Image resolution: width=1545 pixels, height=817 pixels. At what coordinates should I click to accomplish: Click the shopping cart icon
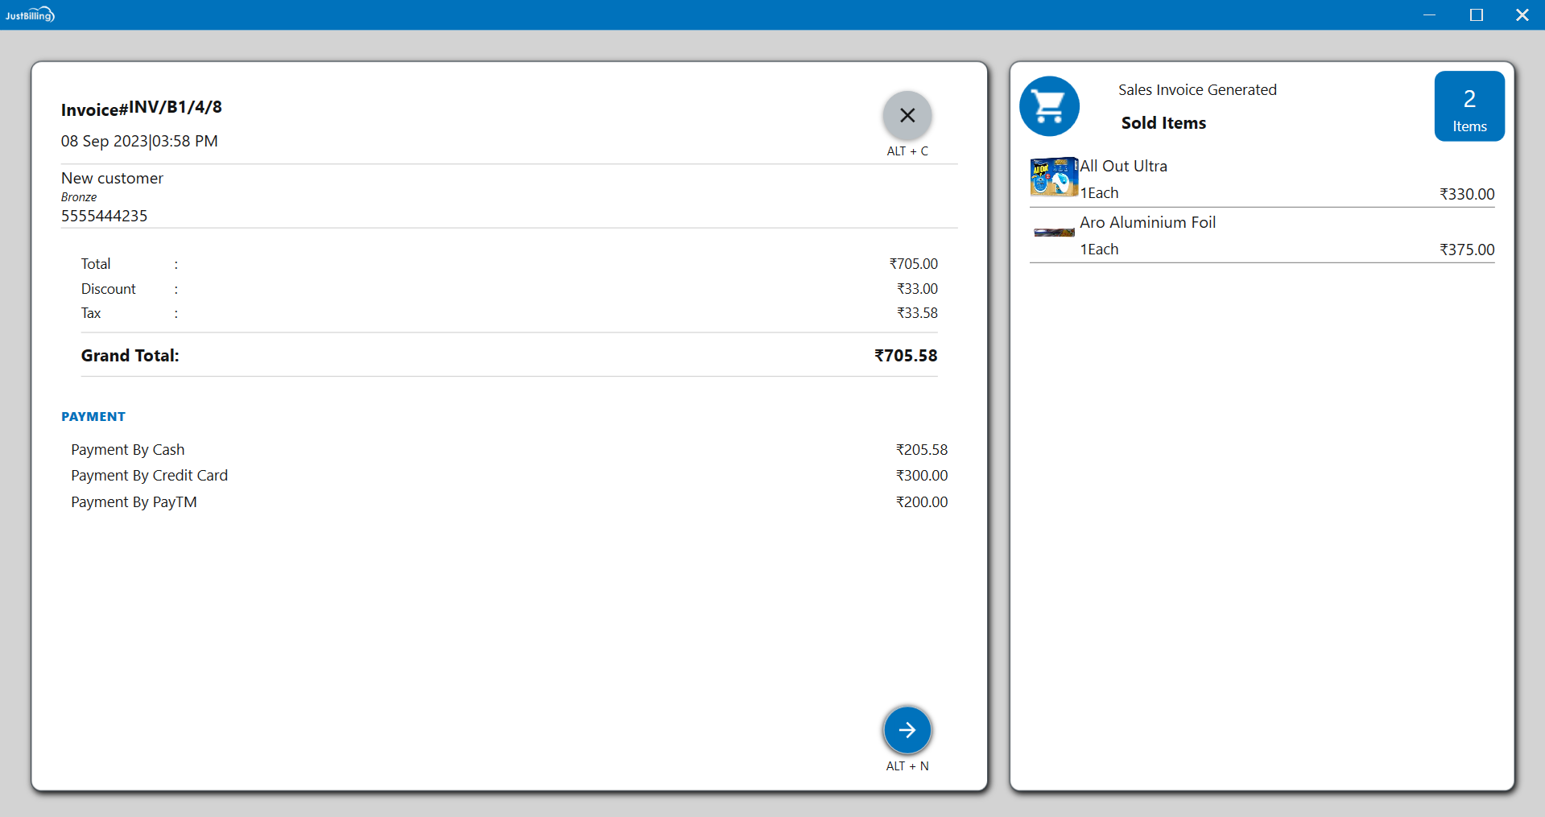click(x=1049, y=106)
